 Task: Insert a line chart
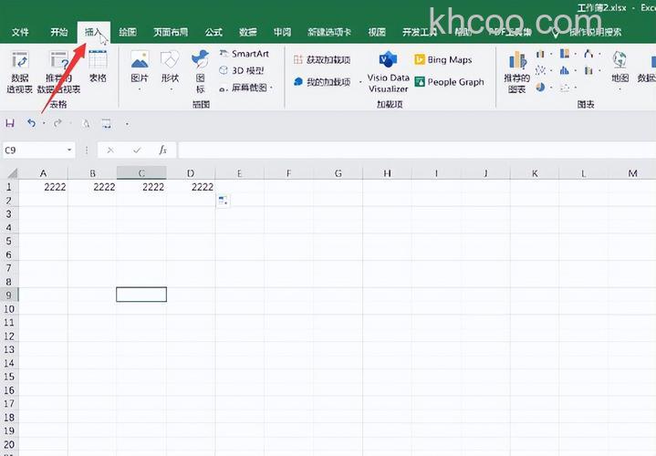click(543, 70)
